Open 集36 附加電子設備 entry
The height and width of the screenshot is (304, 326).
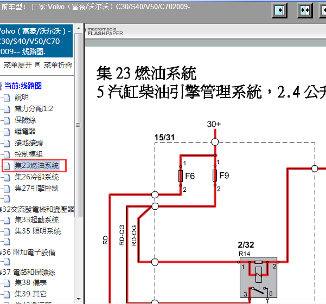28,252
